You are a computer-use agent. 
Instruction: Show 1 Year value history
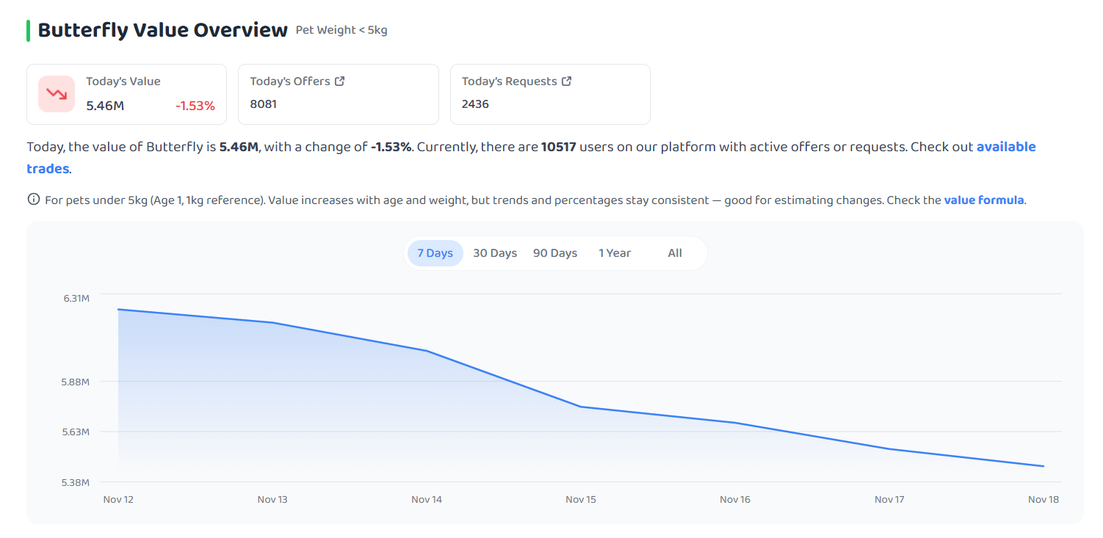click(615, 253)
